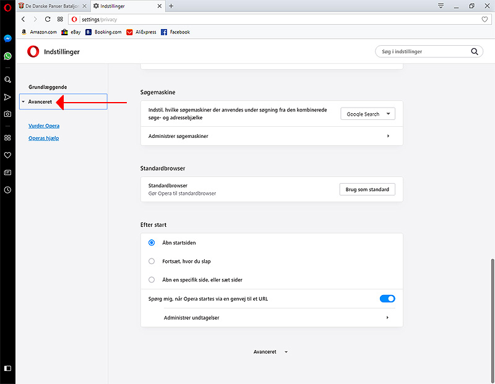
Task: Open bookmarks heart icon in sidebar
Action: coord(7,155)
